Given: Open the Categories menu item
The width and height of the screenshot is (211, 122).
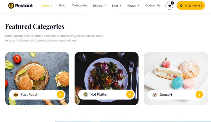Looking at the screenshot, I should tap(80, 5).
